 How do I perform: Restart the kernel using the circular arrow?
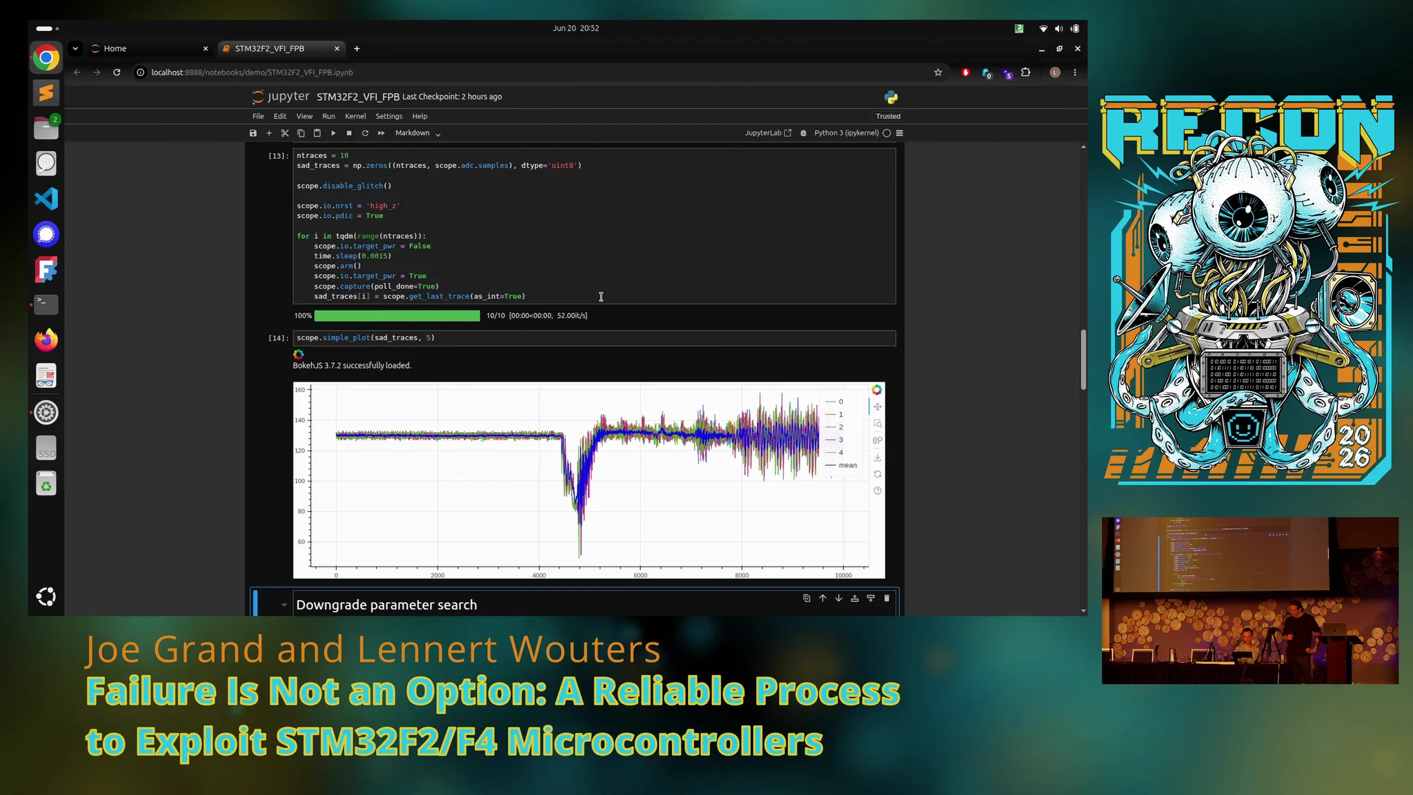(365, 133)
